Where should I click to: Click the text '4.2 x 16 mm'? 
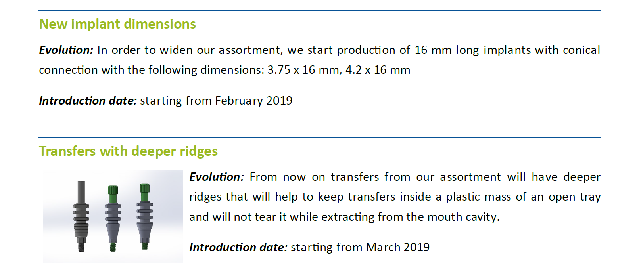pos(378,70)
